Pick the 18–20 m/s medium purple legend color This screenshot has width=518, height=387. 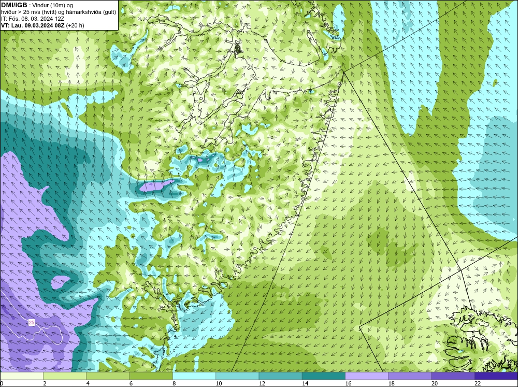click(x=410, y=376)
